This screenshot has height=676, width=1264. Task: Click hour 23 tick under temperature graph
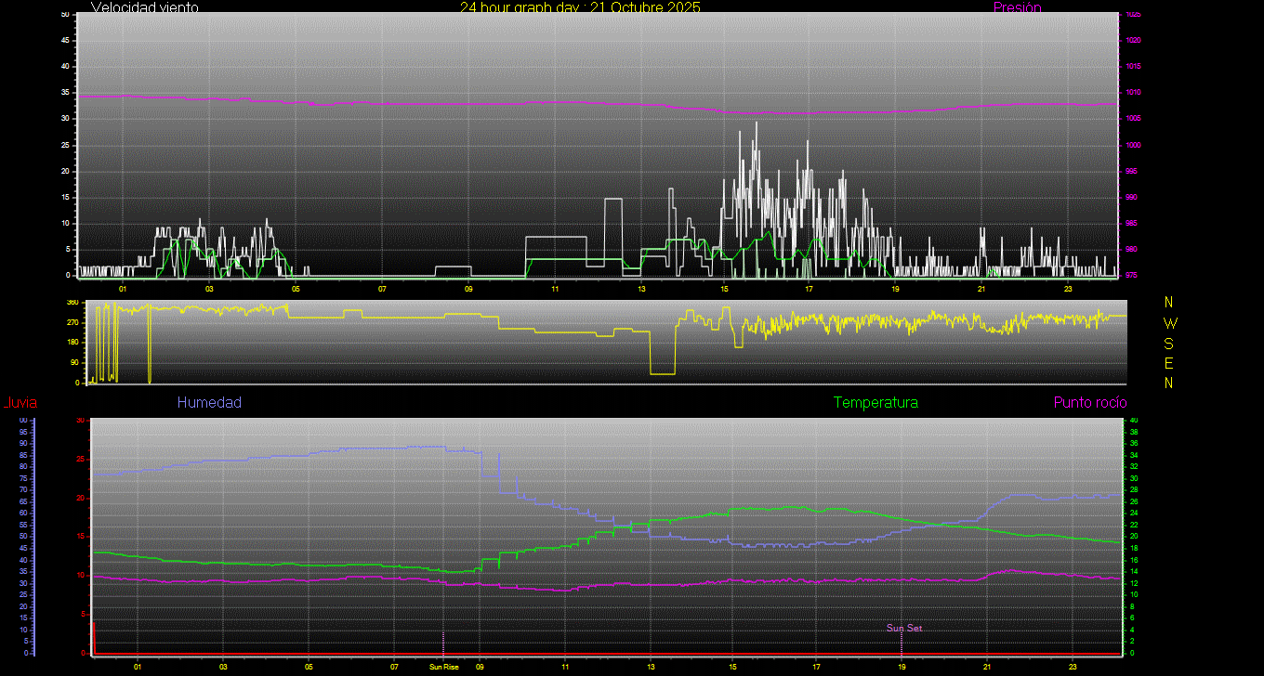tap(1073, 666)
